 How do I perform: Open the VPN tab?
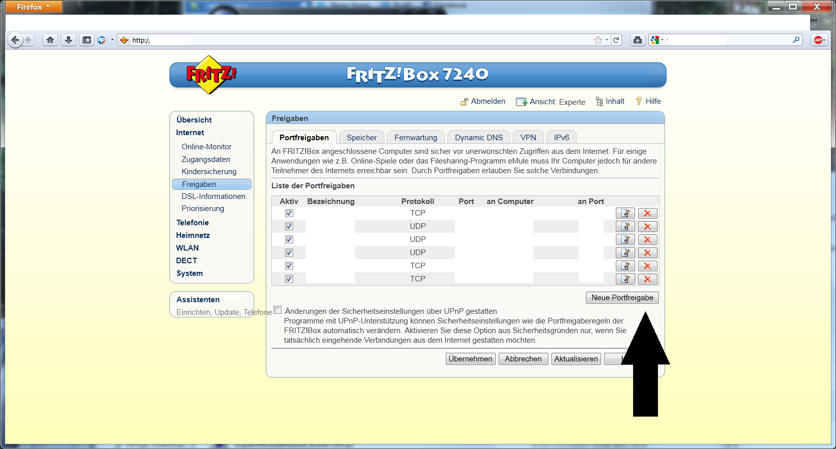click(528, 138)
